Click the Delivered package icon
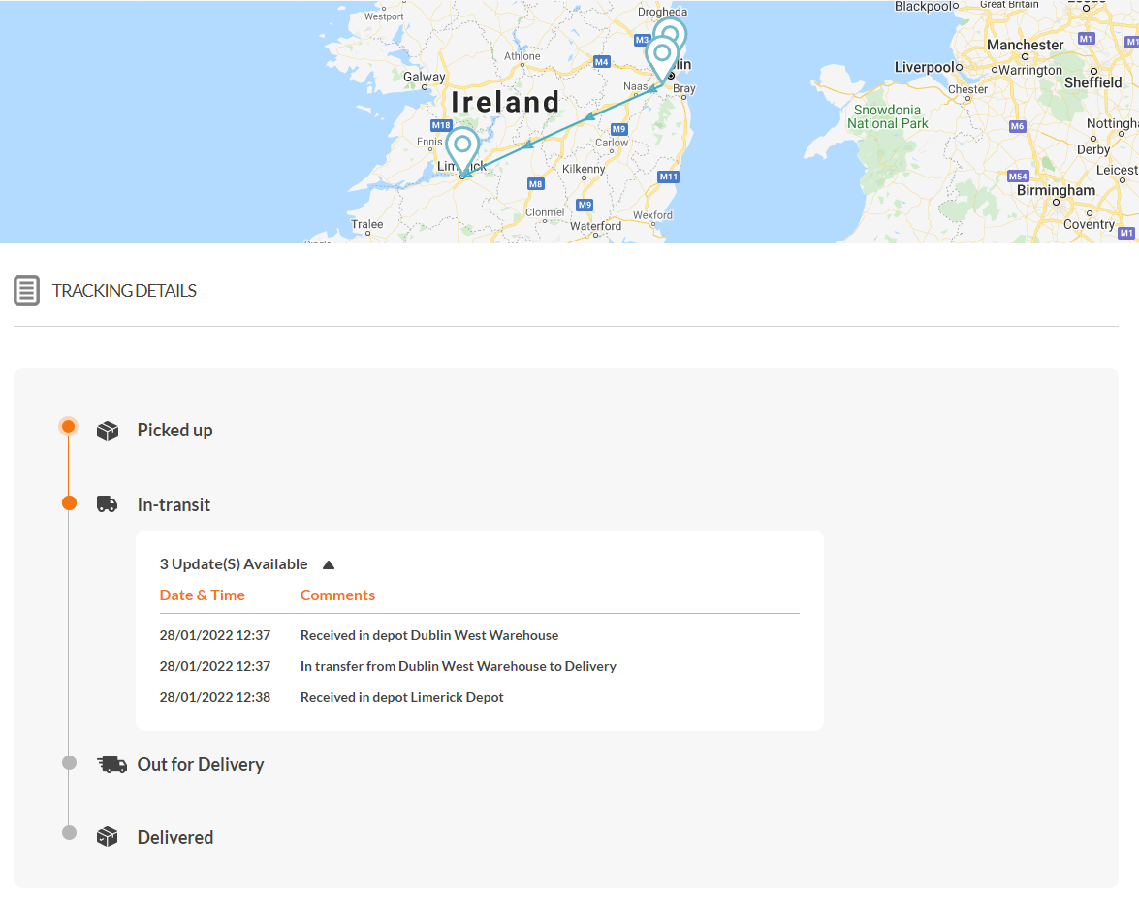The height and width of the screenshot is (901, 1139). point(107,836)
